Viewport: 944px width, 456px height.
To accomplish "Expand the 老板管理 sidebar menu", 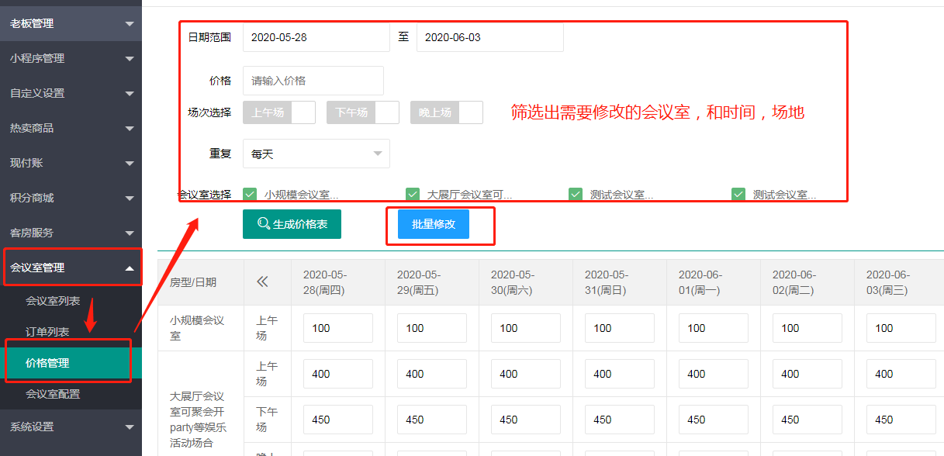I will click(71, 23).
